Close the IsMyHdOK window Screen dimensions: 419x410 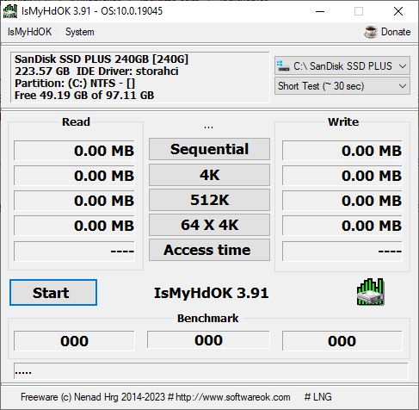tap(398, 11)
